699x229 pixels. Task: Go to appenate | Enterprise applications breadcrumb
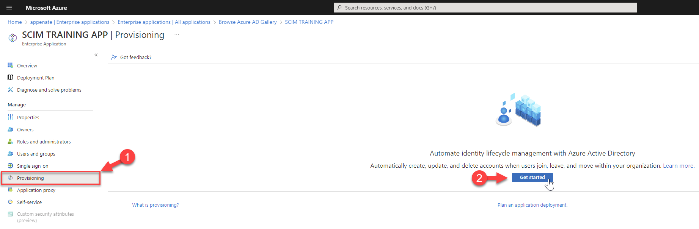pos(70,22)
